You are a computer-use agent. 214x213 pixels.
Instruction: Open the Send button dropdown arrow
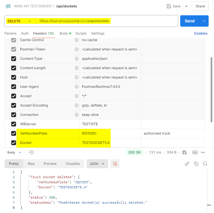[204, 21]
